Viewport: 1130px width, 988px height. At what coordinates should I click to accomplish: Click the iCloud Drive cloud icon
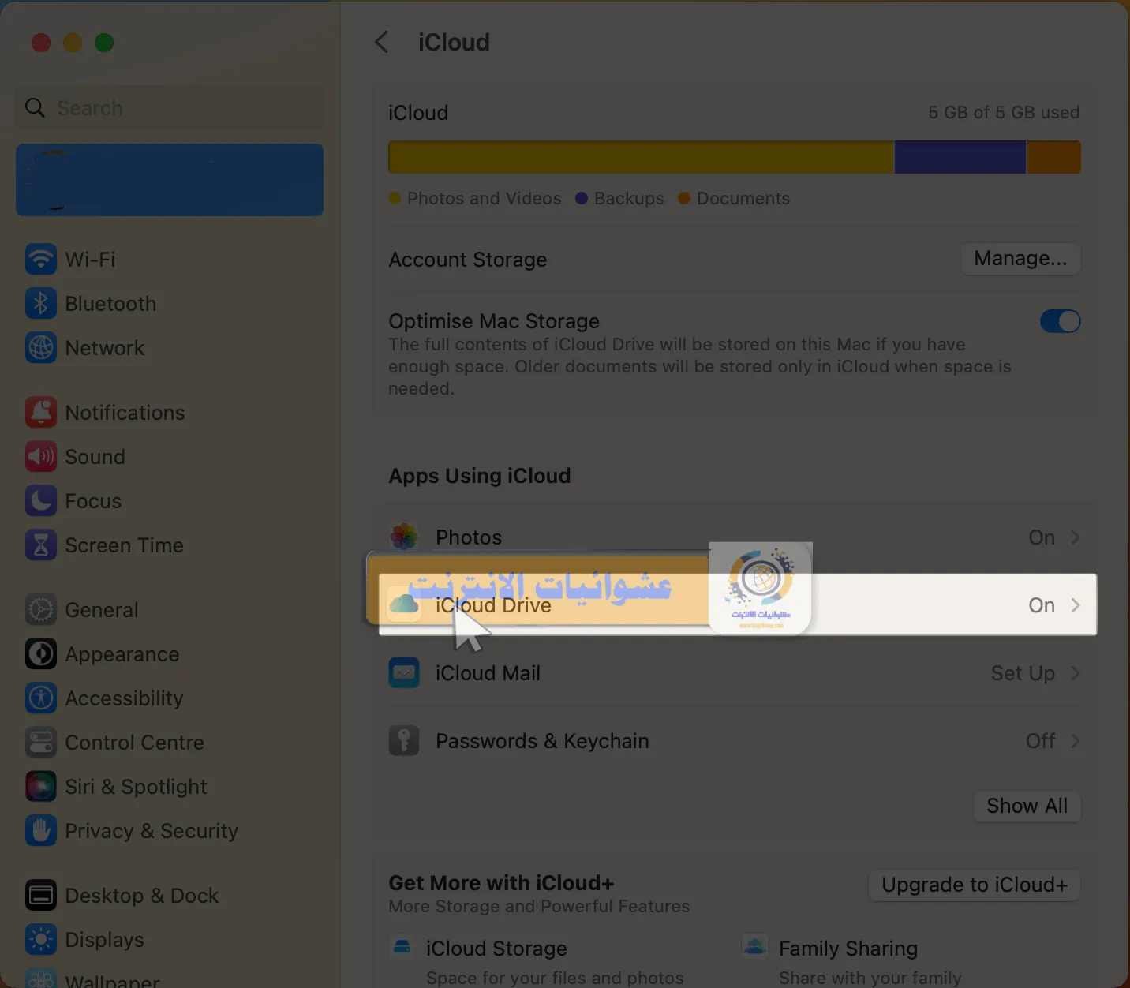pos(404,604)
